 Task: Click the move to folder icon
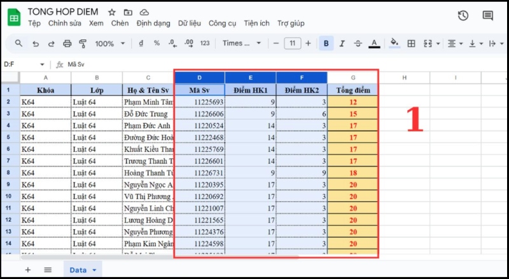click(x=128, y=12)
